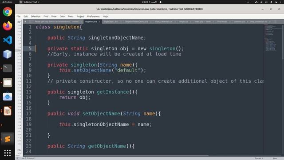Open the Help menu
Screen dimensions: 284x160
pos(105,16)
